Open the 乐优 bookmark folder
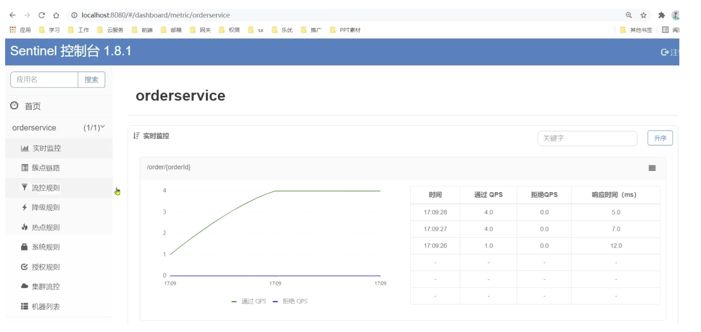This screenshot has height=332, width=701. 282,30
